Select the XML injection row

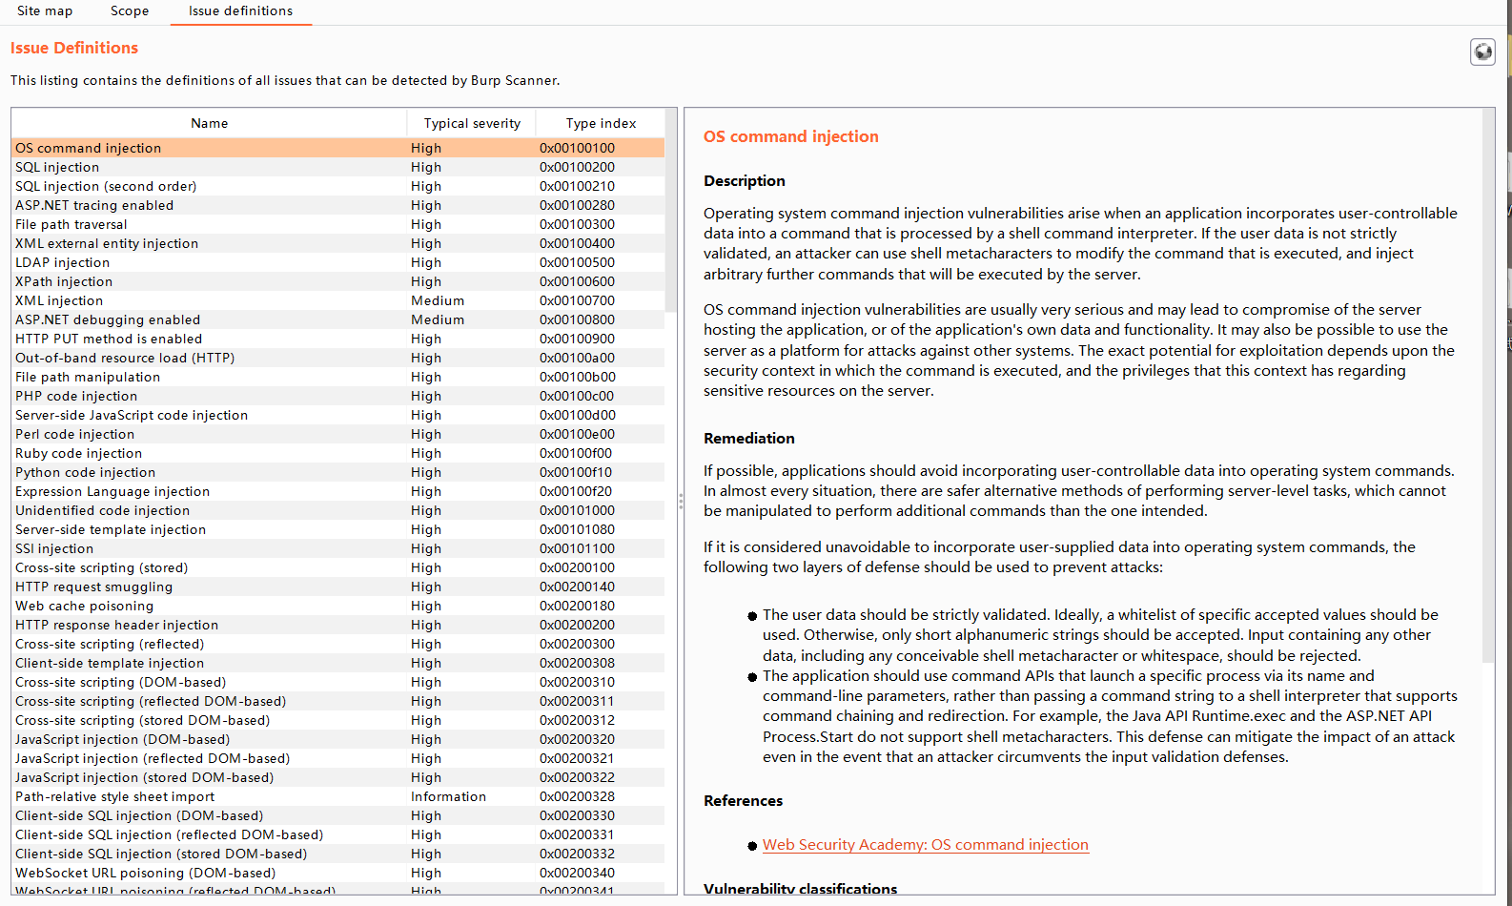[337, 300]
